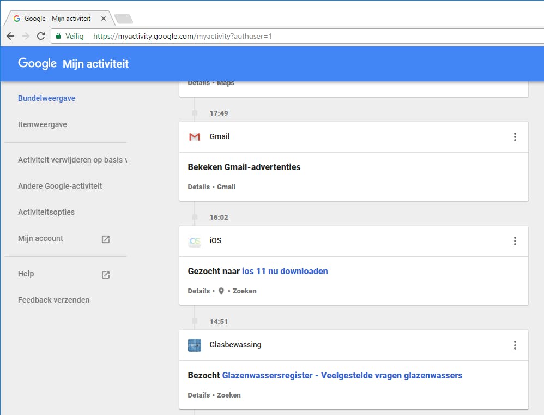The height and width of the screenshot is (415, 544).
Task: Open the Glazenwassersregister veelgestelde vragen link
Action: pyautogui.click(x=342, y=375)
